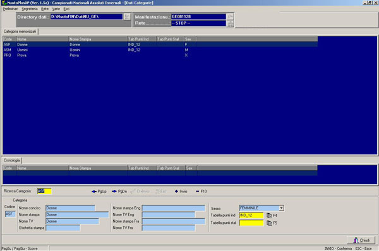Click the Tab Punti Staf header in top table
Image resolution: width=379 pixels, height=251 pixels.
(171, 39)
